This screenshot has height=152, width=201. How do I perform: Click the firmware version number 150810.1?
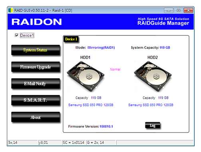106,127
